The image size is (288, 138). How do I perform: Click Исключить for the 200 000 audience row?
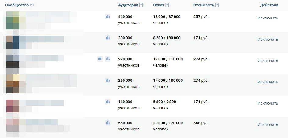268,39
